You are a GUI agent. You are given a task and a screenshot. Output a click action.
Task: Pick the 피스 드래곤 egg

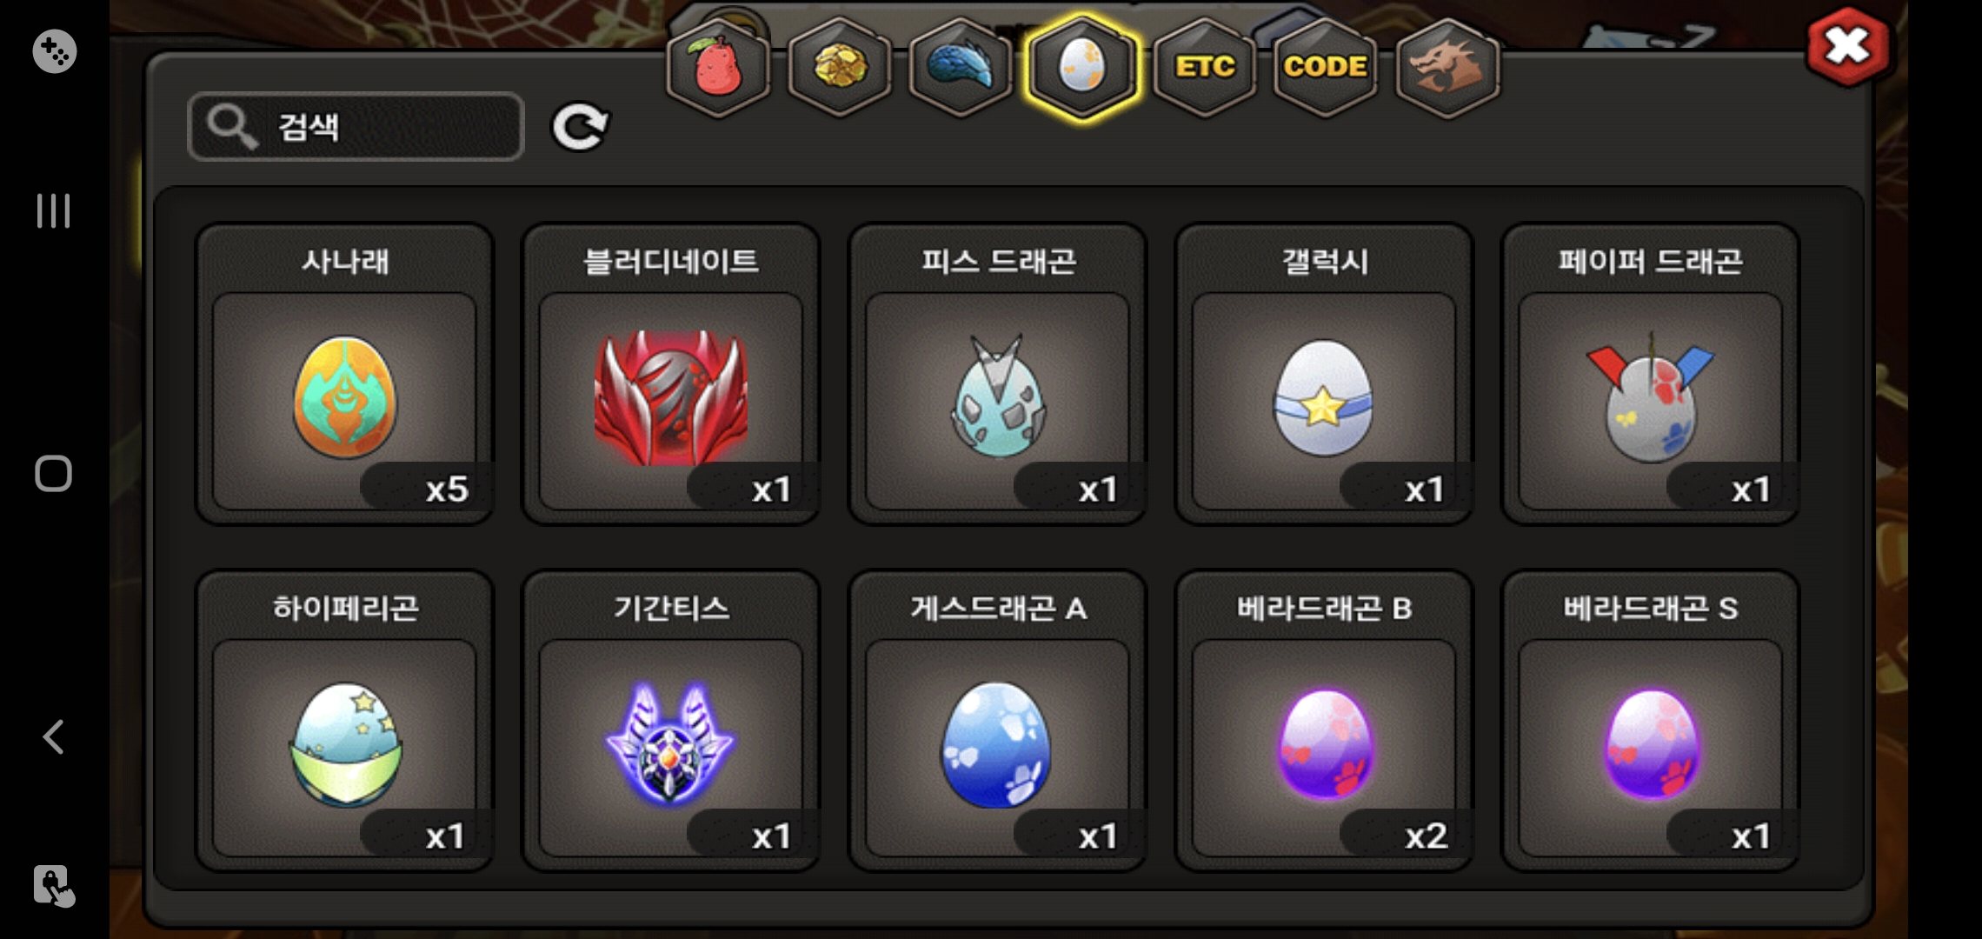998,375
